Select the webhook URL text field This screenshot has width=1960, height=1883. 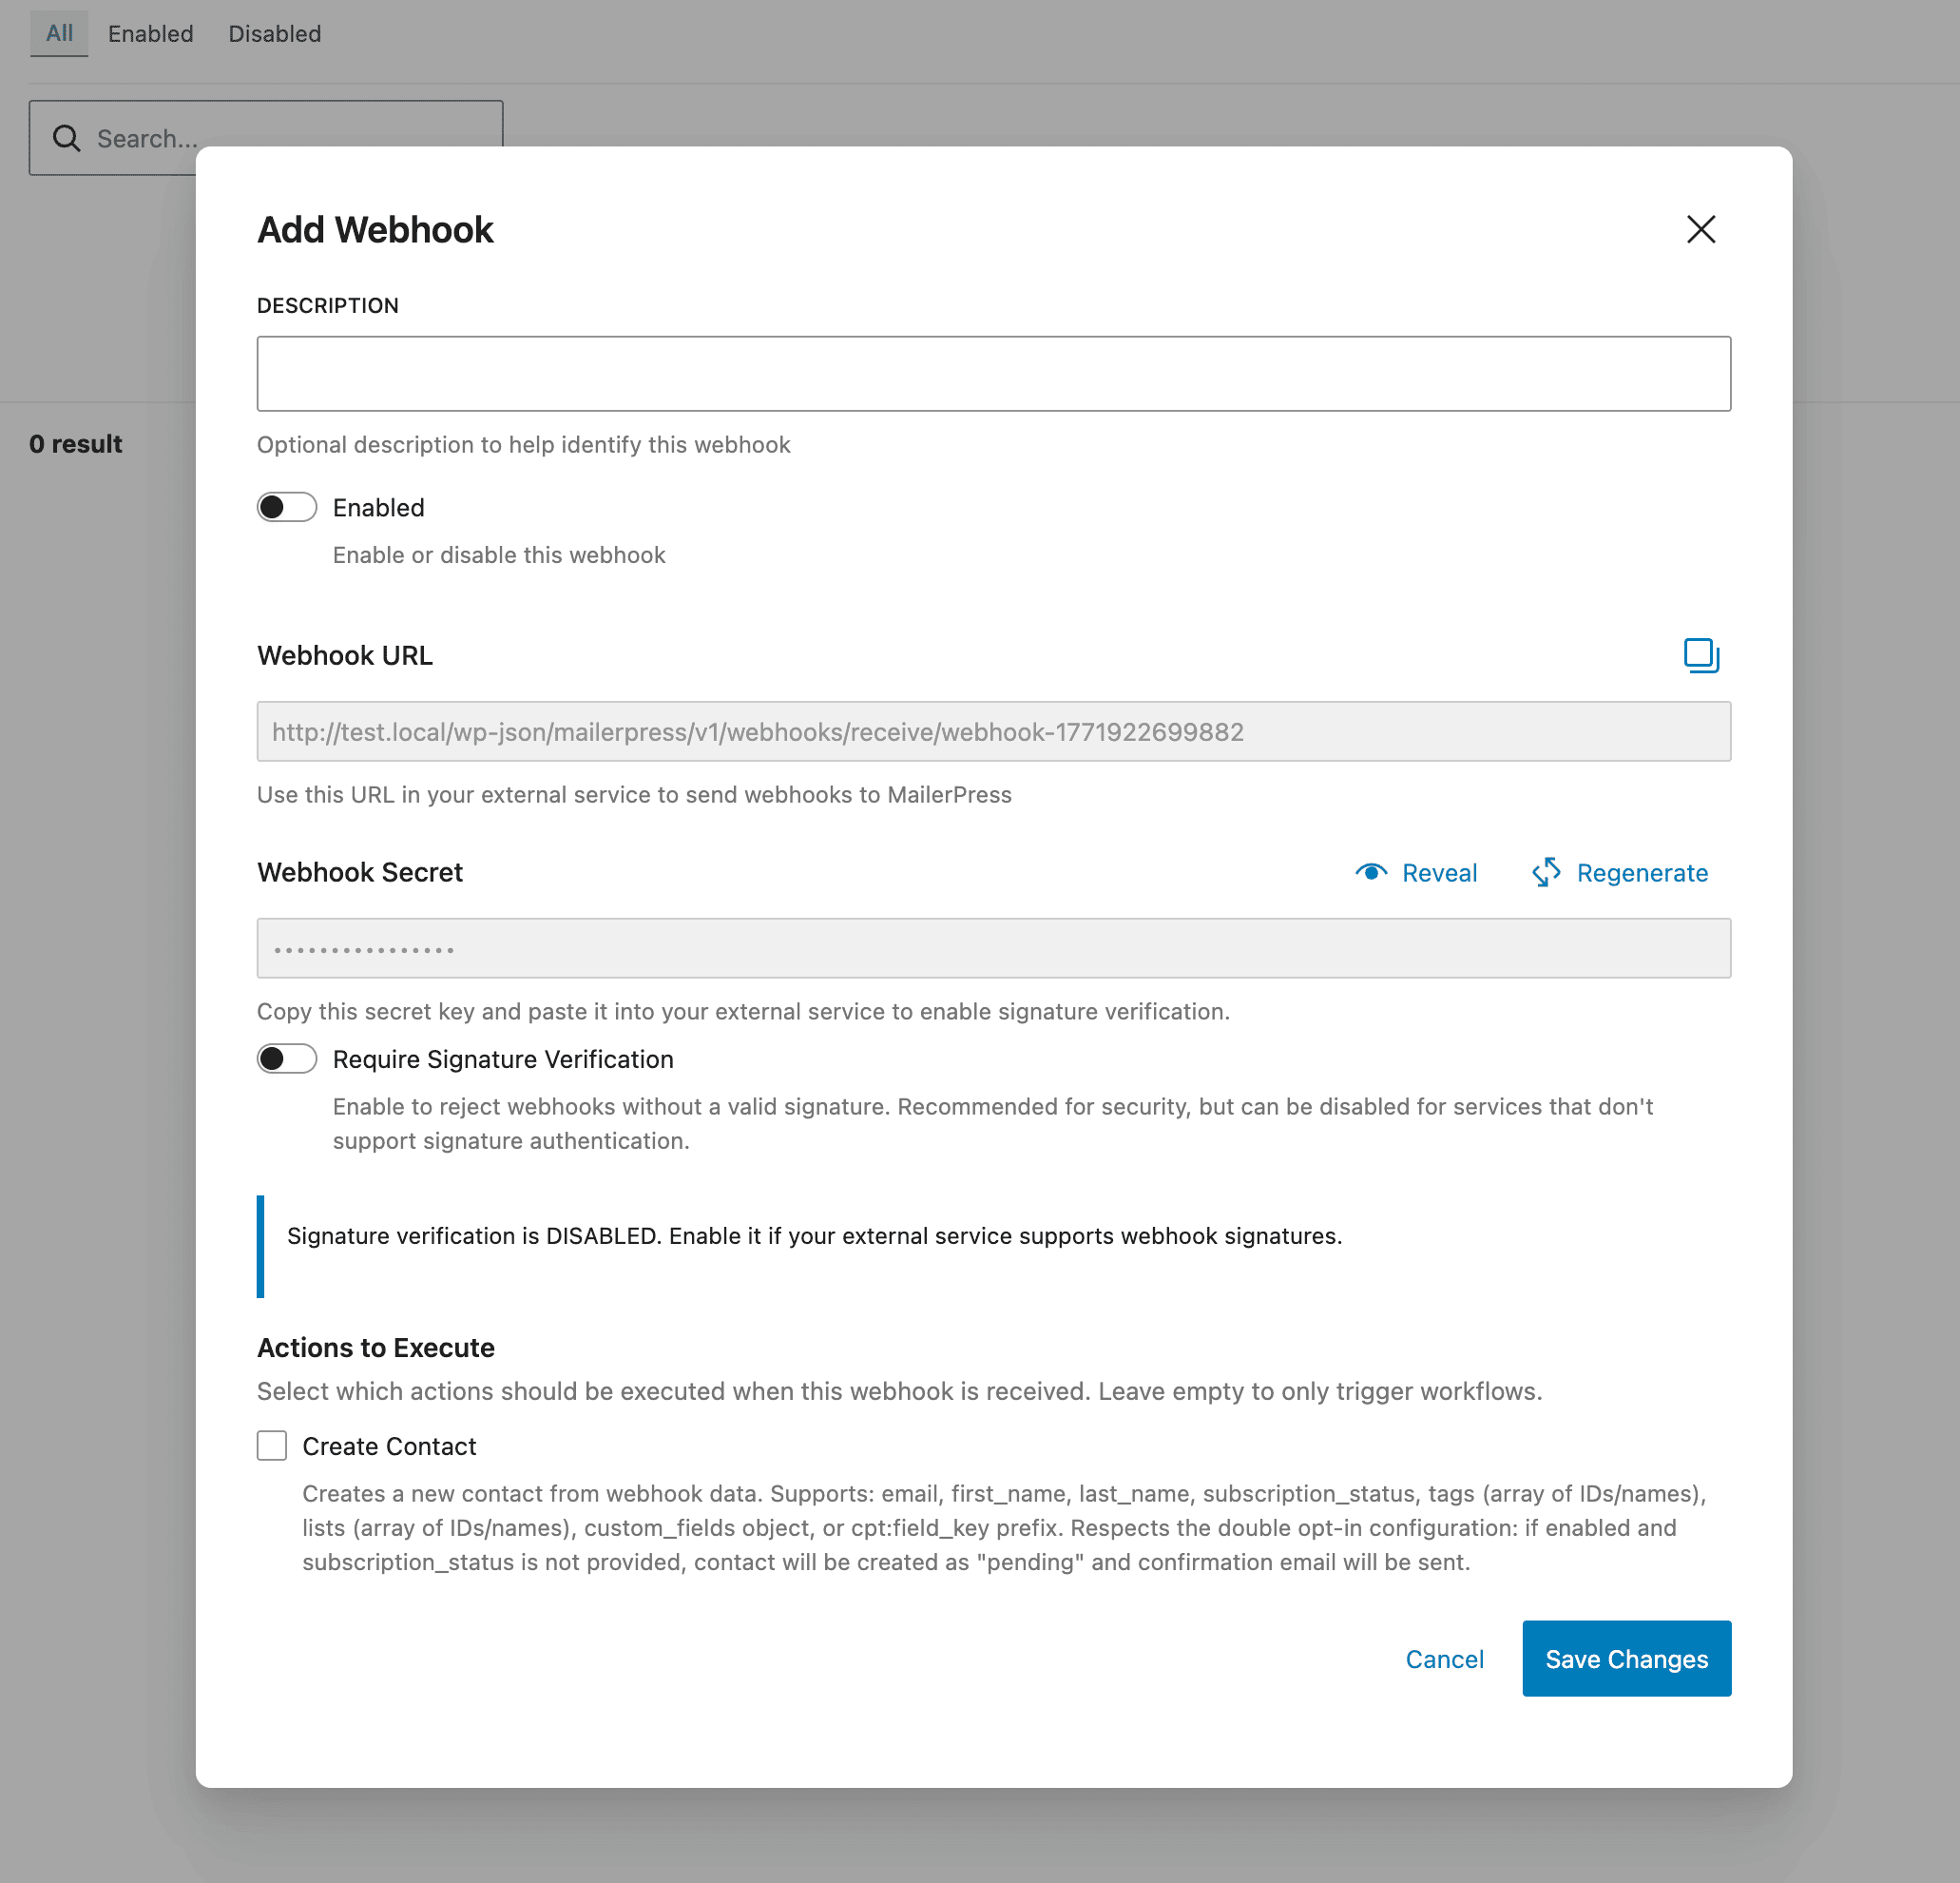click(x=993, y=731)
